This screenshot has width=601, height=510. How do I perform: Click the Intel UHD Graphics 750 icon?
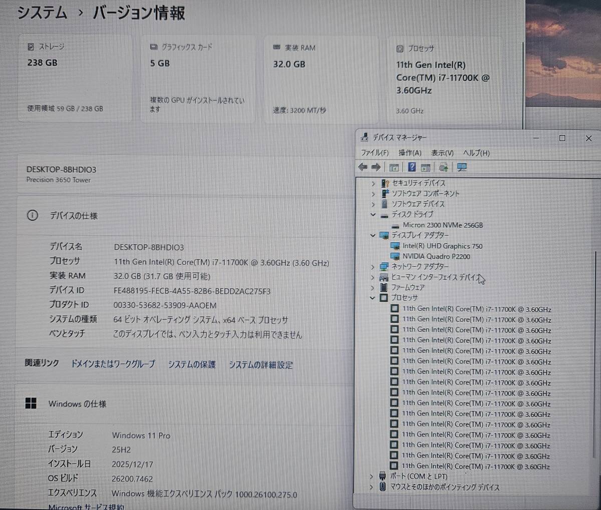[x=395, y=246]
